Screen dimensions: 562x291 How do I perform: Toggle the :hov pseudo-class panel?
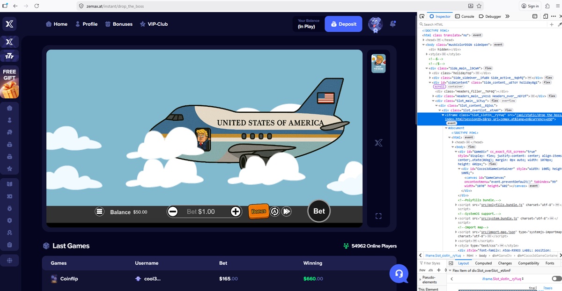[x=421, y=270]
